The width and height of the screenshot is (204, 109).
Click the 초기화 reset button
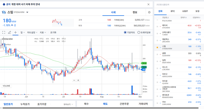(53, 32)
